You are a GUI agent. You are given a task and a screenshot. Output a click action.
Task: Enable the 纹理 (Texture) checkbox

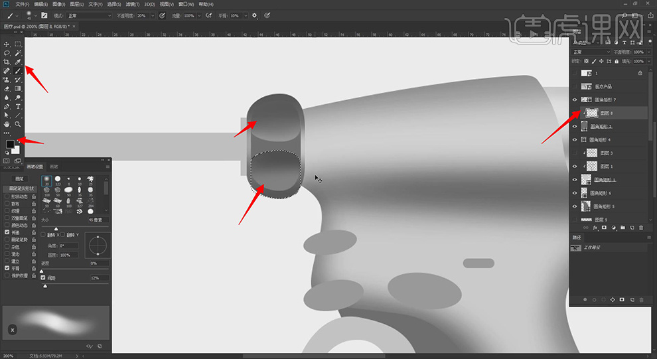tap(7, 211)
